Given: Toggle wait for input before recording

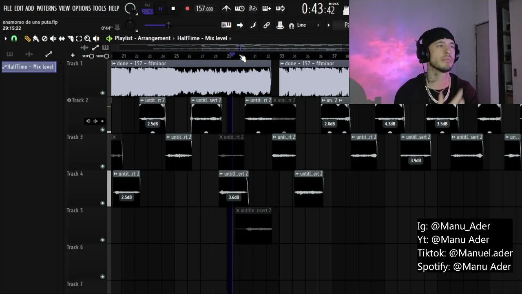Looking at the screenshot, I should coord(240,9).
